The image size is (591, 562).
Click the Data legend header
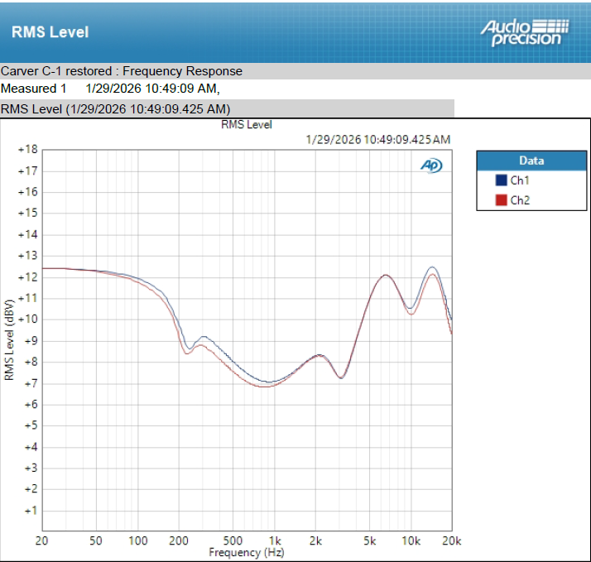pos(531,161)
